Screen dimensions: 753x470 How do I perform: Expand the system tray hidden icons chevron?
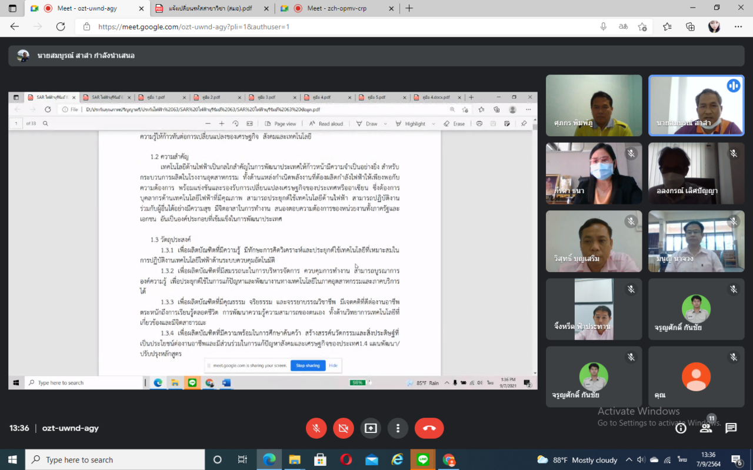(x=629, y=460)
